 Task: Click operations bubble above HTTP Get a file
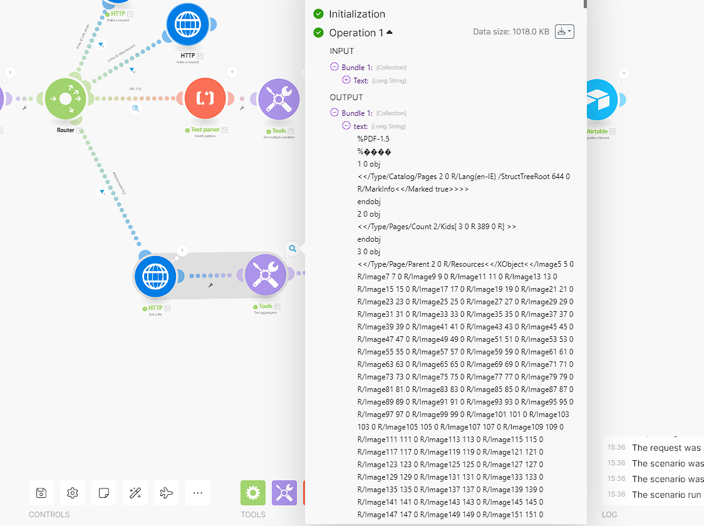pyautogui.click(x=182, y=250)
